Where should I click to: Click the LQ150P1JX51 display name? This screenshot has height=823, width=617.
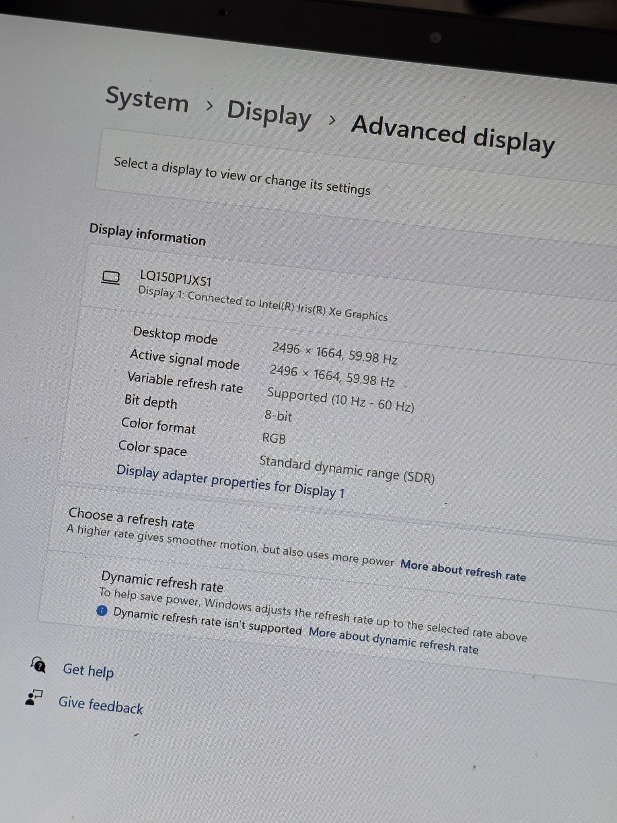click(175, 278)
